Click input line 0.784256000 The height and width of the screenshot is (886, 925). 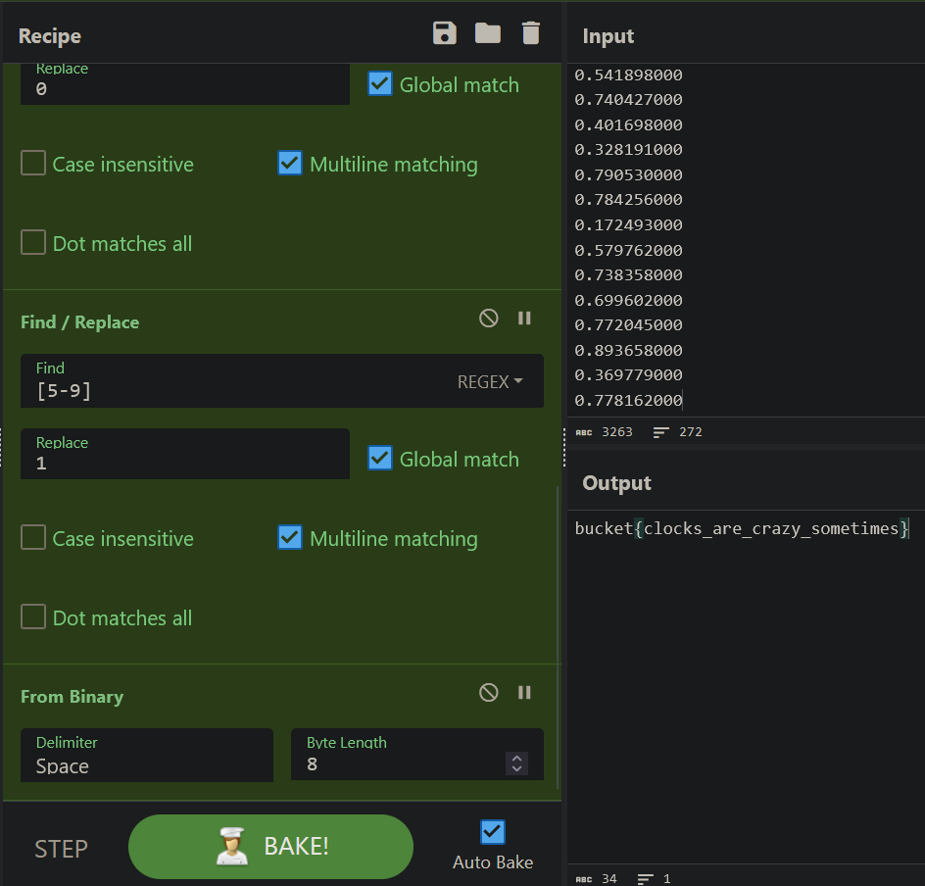[628, 200]
